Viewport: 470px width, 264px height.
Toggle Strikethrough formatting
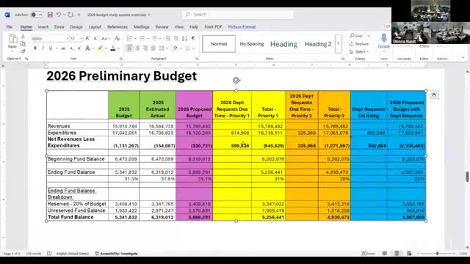[63, 48]
